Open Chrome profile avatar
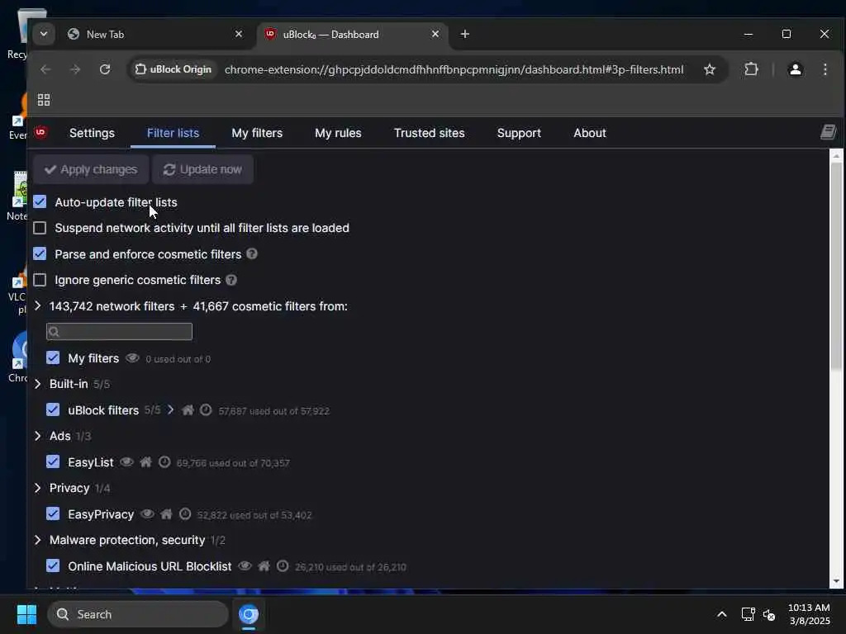Image resolution: width=846 pixels, height=634 pixels. 796,69
